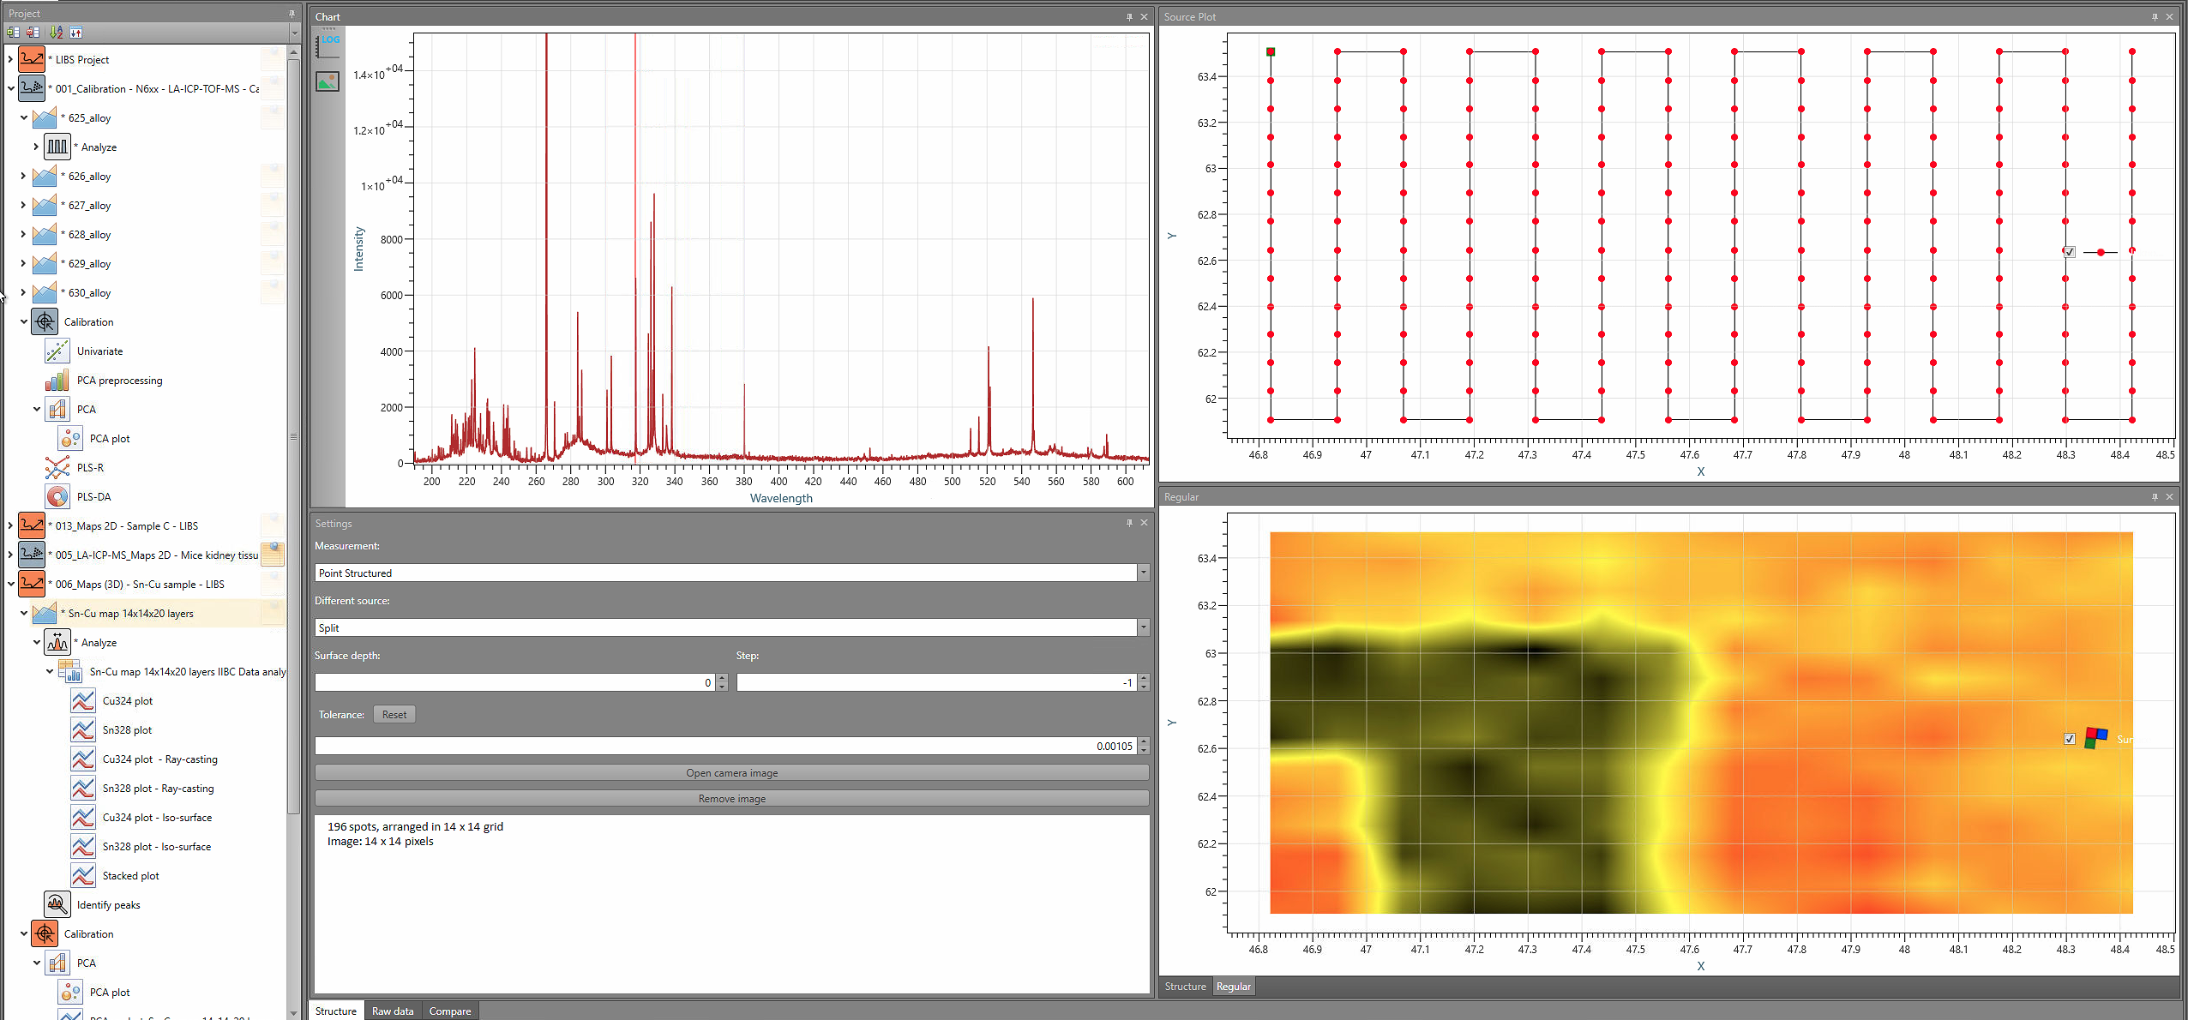Expand the 626_alloy node

pos(23,176)
